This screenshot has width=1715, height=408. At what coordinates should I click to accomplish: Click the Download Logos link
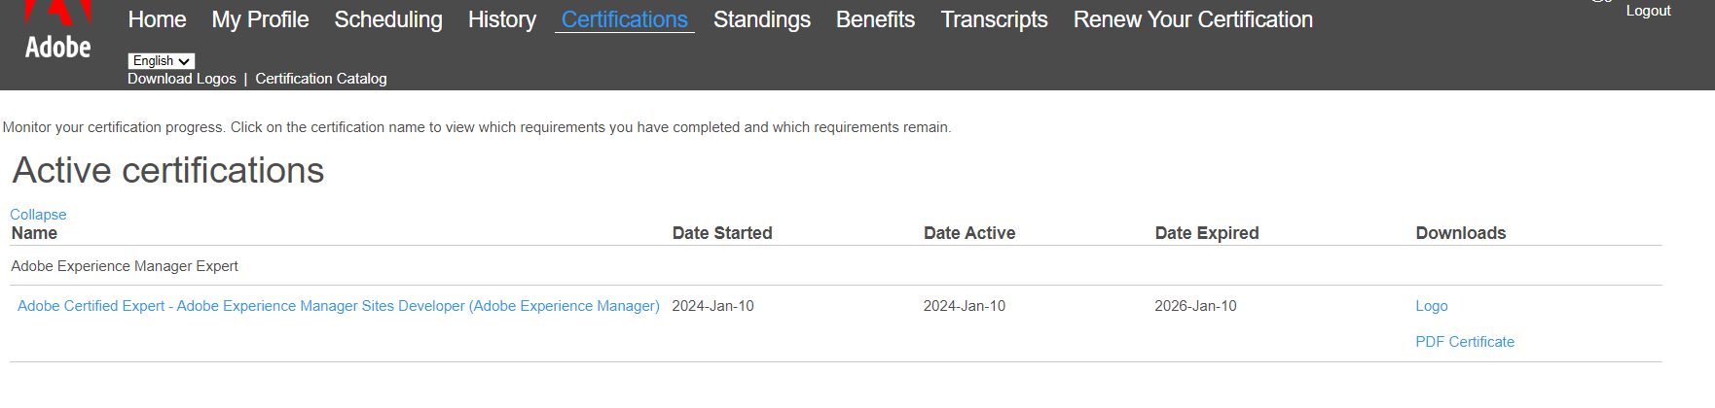pyautogui.click(x=182, y=79)
